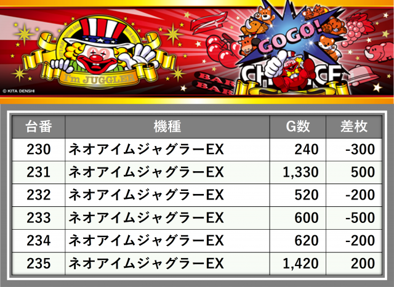Click the G数 column header
The height and width of the screenshot is (287, 394).
pos(298,127)
